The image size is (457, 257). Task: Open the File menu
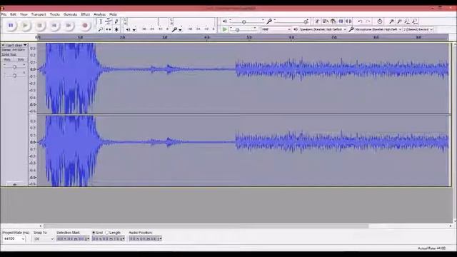[4, 14]
